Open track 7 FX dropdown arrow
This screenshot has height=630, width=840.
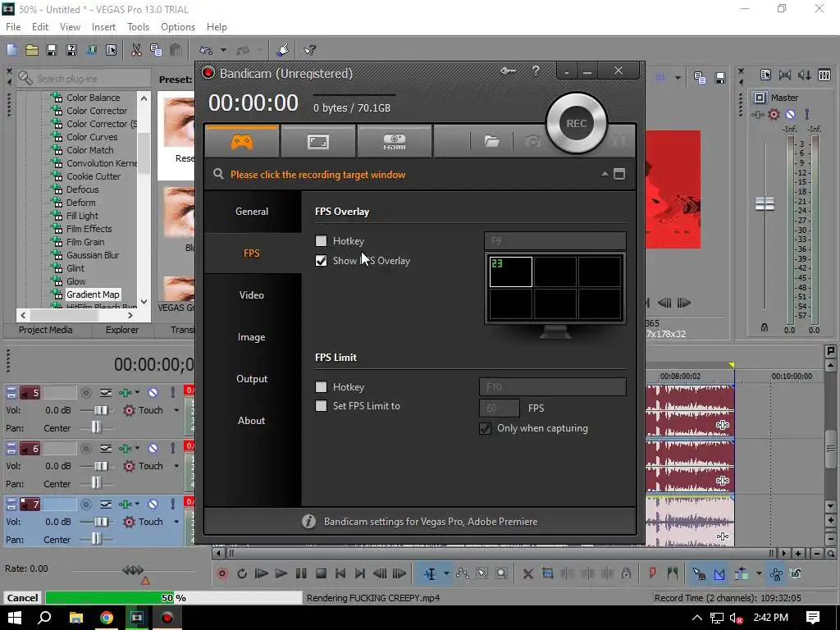[x=137, y=504]
